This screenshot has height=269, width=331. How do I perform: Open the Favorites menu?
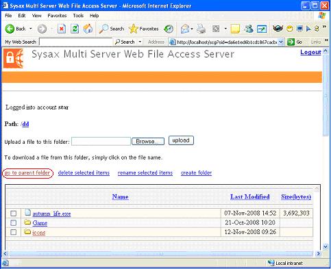point(57,16)
